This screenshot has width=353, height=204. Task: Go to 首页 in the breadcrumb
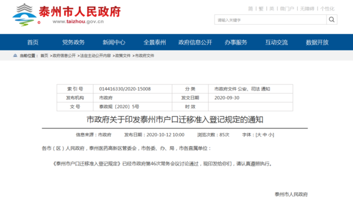[x=44, y=56]
